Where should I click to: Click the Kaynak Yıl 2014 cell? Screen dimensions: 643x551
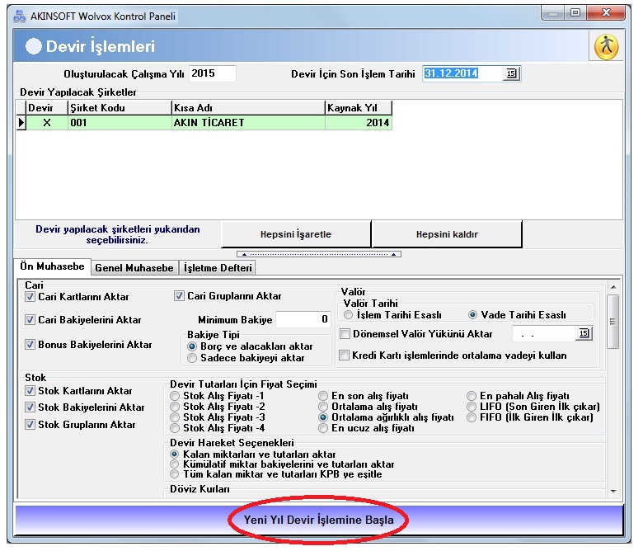359,123
